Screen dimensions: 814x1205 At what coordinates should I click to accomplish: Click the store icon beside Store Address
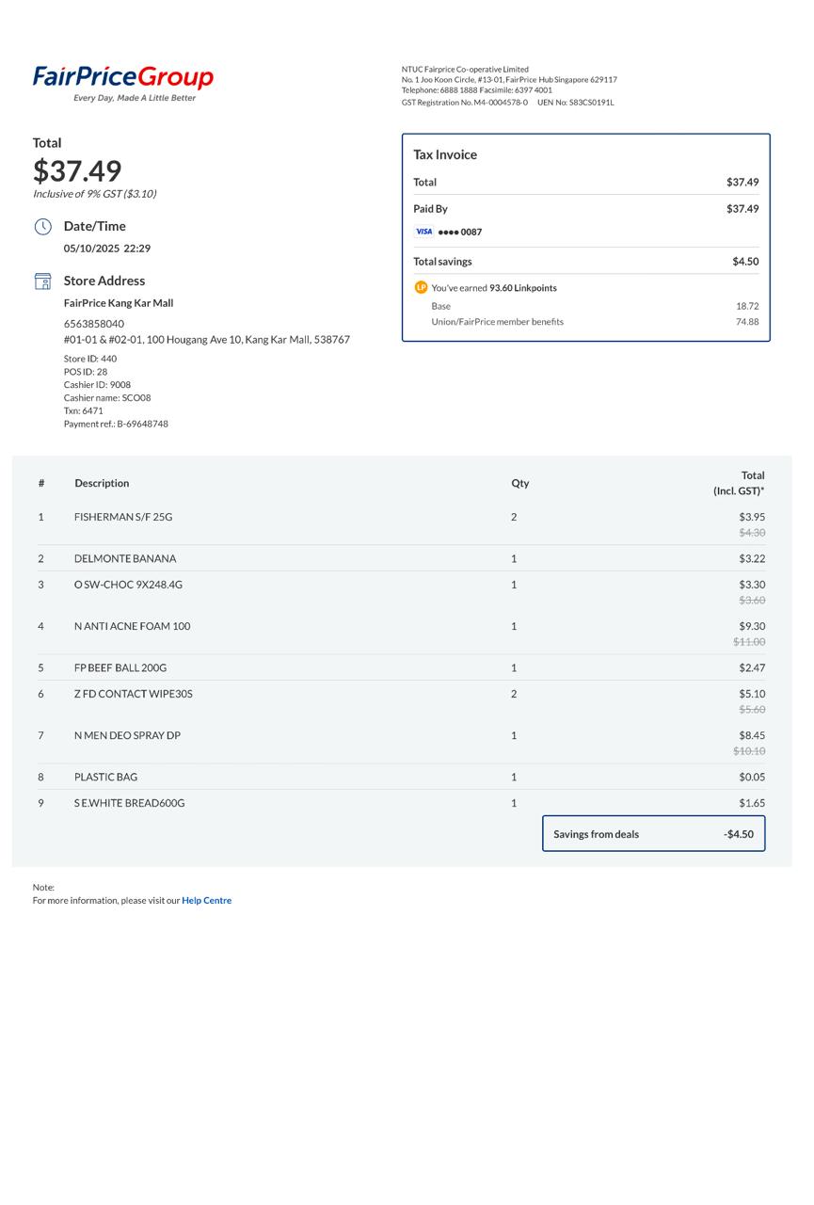42,281
